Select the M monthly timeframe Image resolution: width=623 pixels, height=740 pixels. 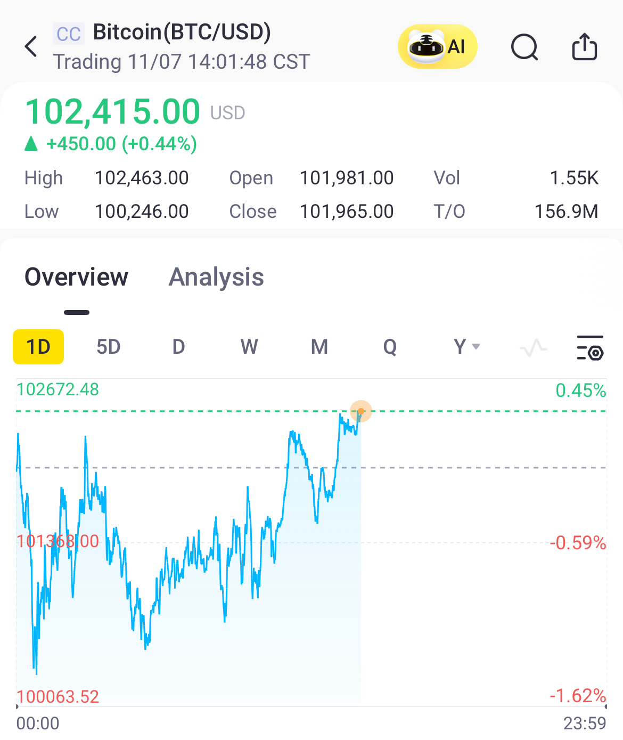click(x=319, y=347)
